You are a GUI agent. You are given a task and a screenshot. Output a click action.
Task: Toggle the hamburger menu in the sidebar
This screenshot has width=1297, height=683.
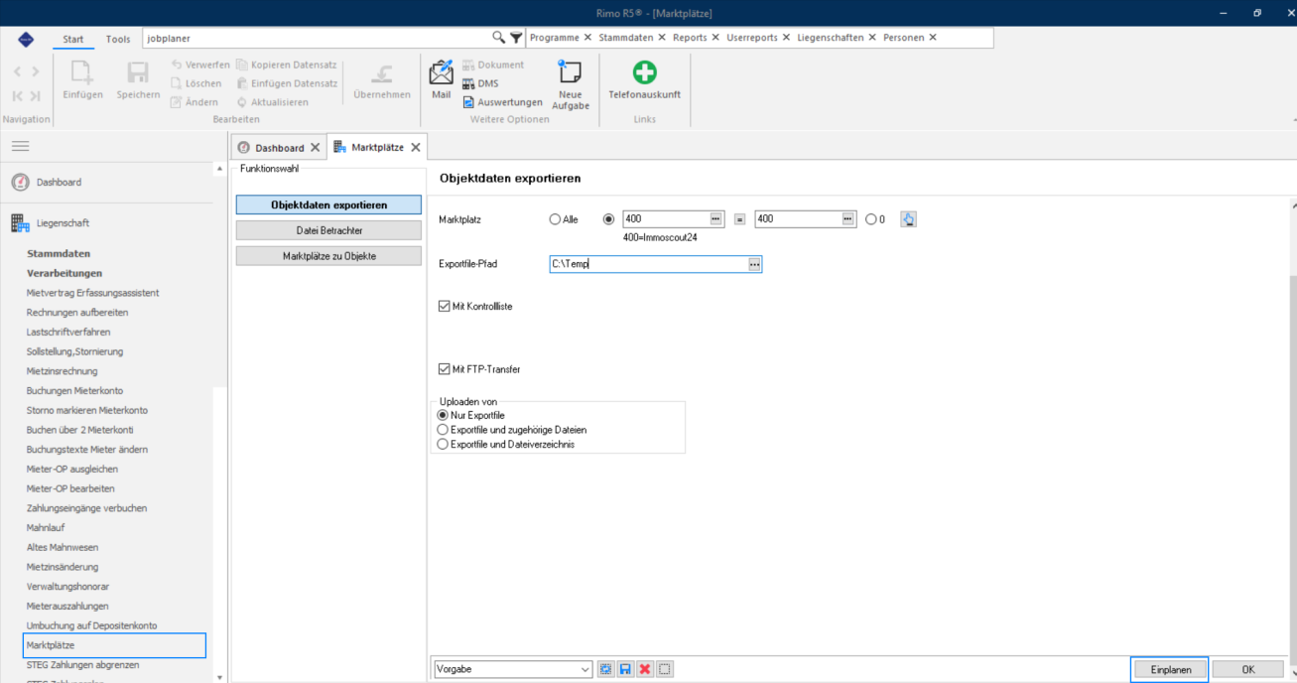(20, 146)
